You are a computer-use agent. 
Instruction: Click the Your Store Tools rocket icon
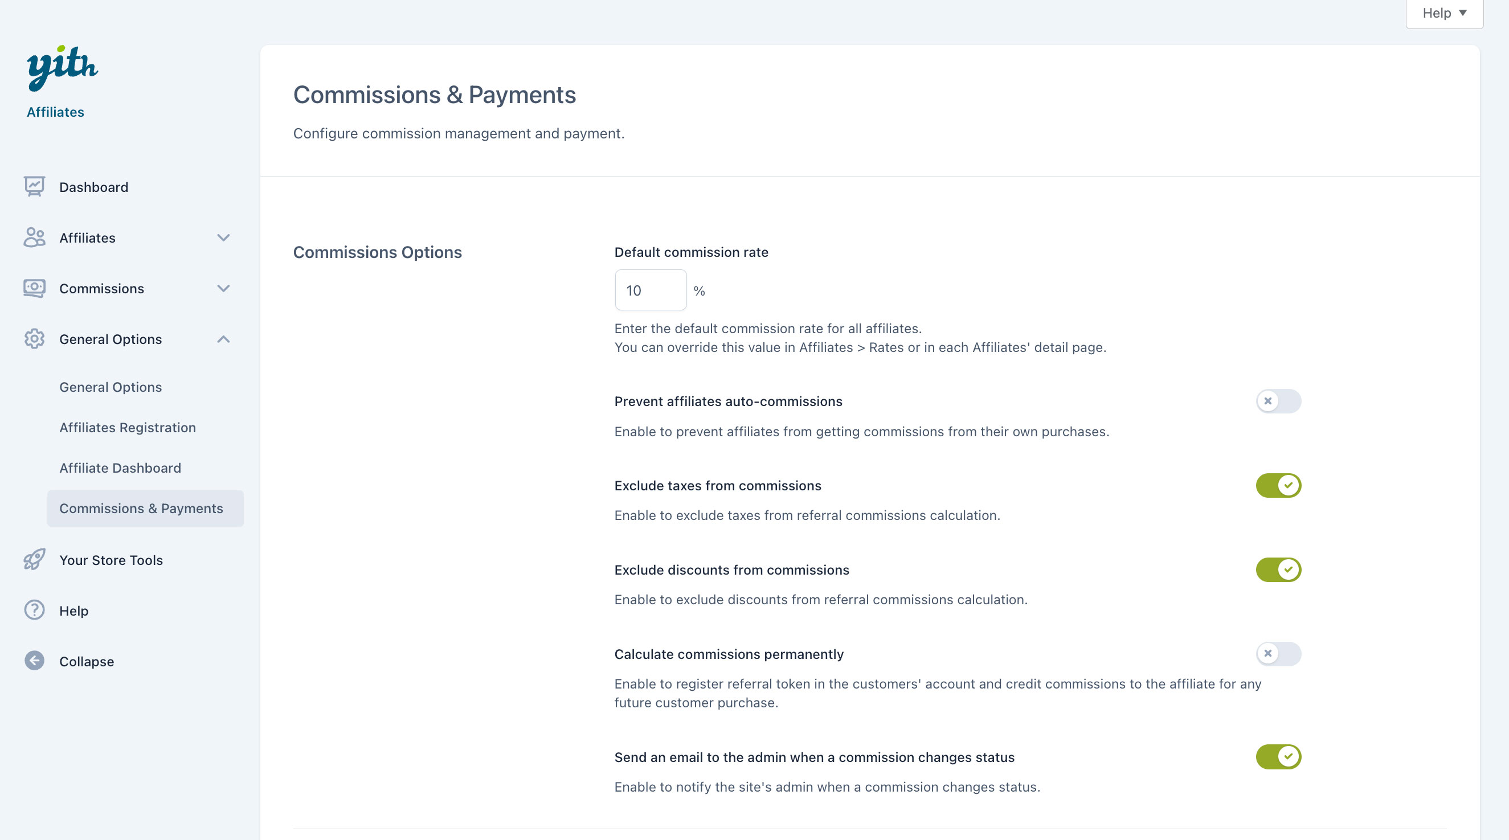click(x=34, y=559)
